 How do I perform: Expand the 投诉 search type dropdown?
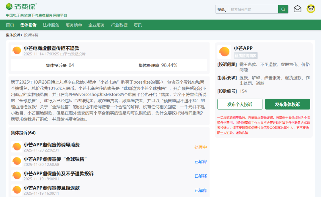pos(222,9)
